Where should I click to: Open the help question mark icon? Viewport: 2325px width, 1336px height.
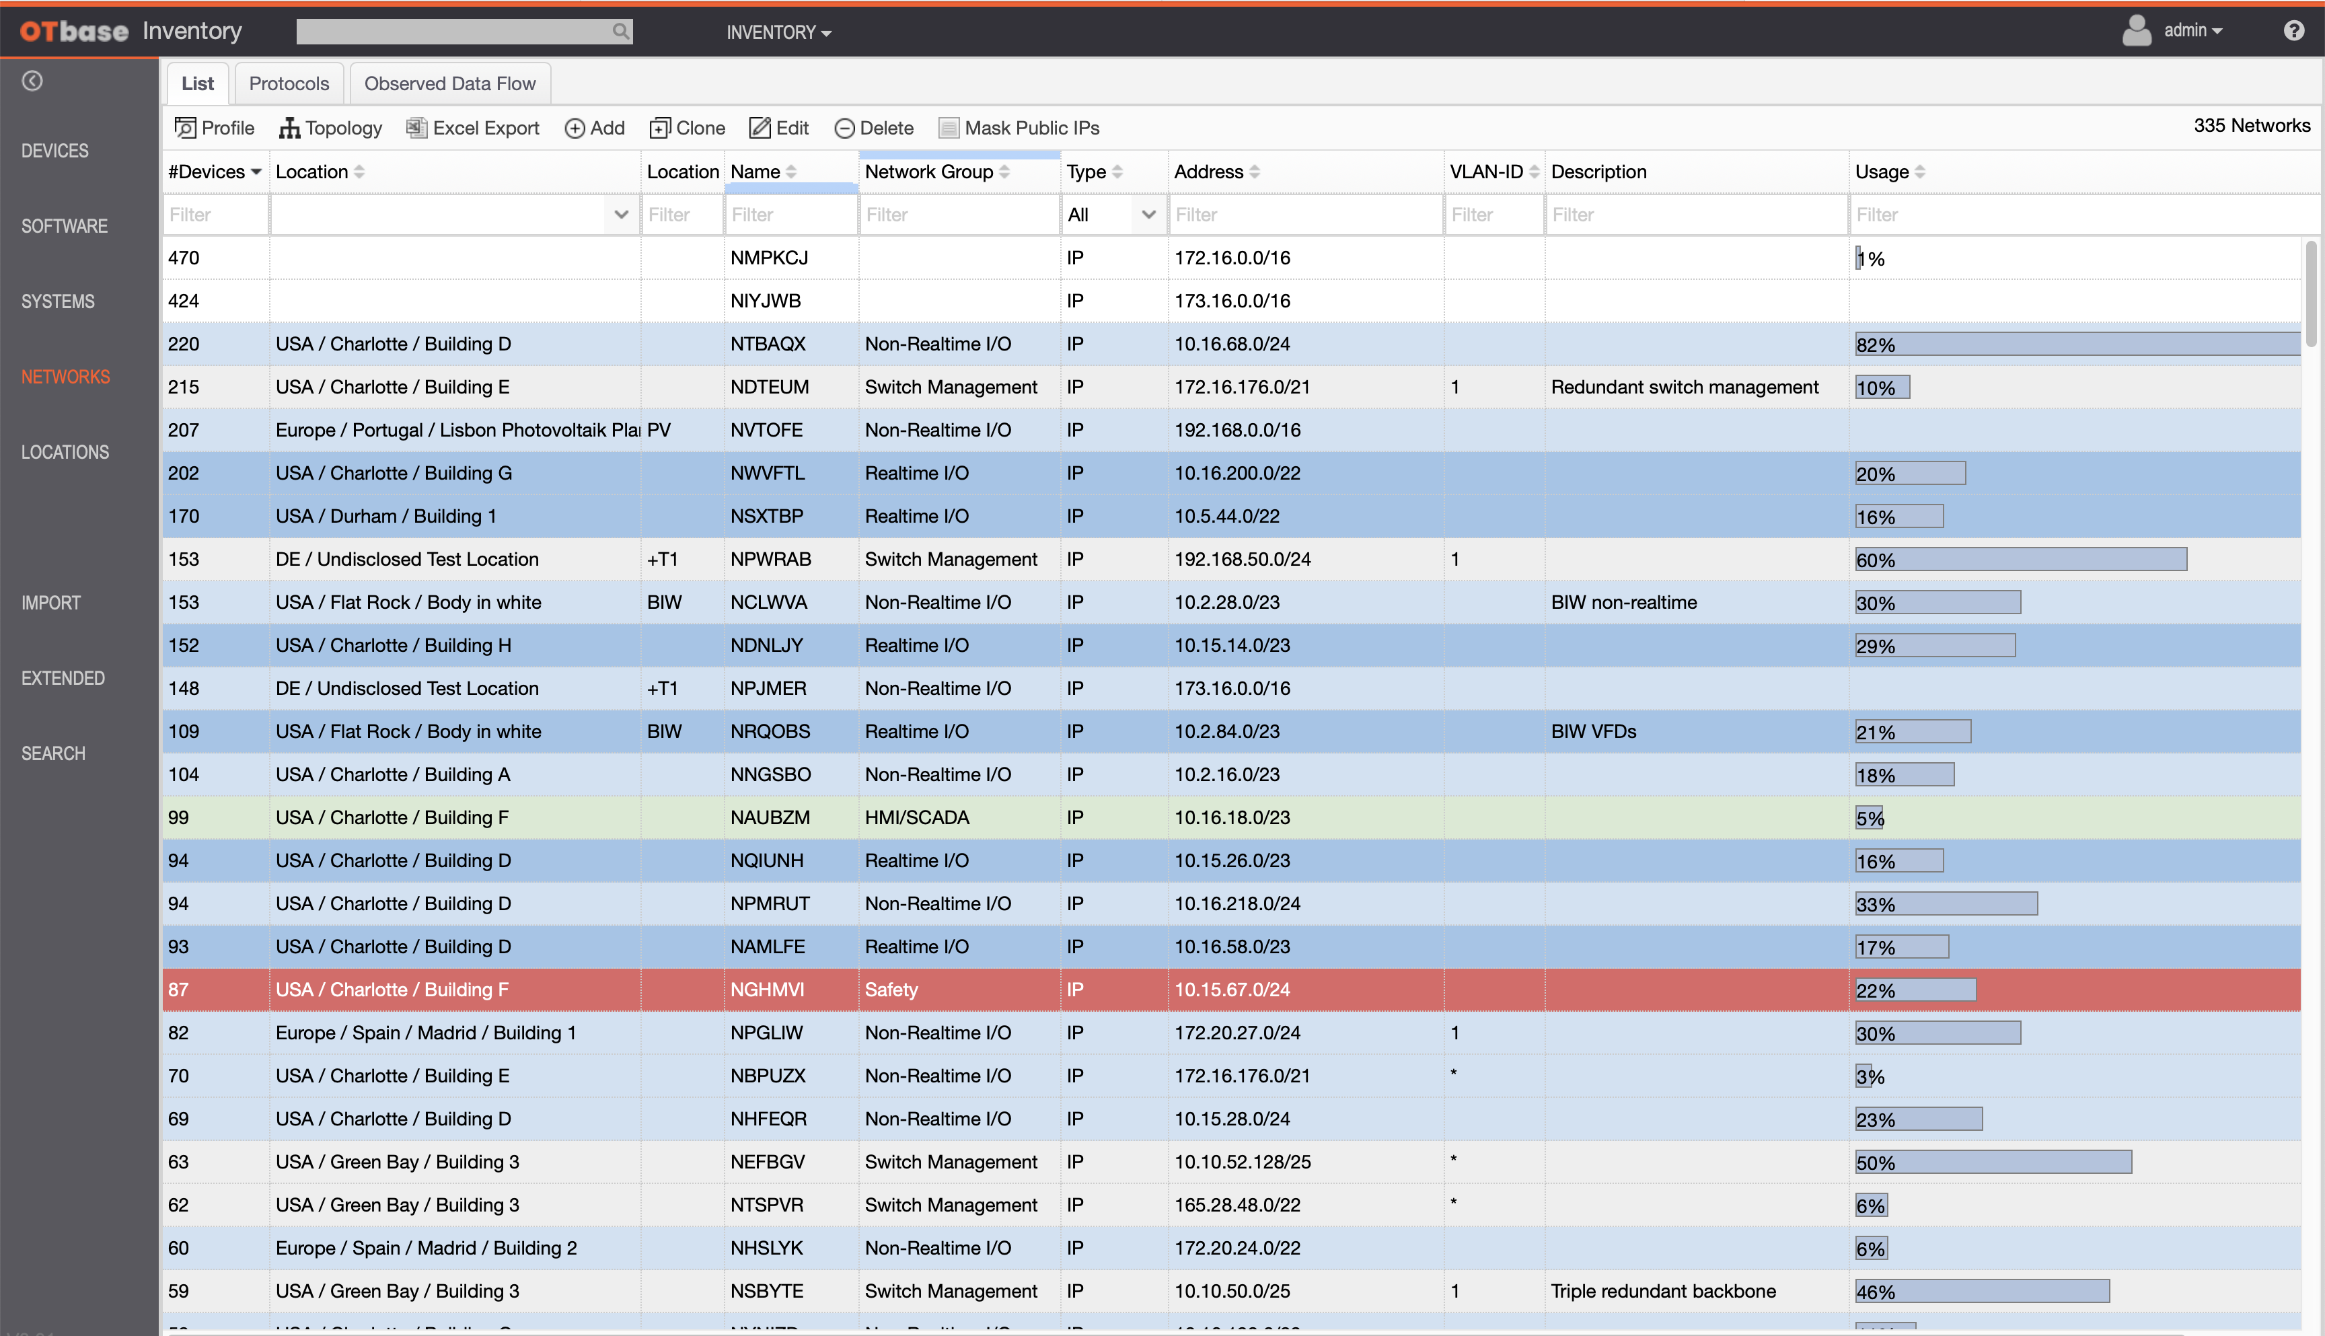tap(2293, 31)
